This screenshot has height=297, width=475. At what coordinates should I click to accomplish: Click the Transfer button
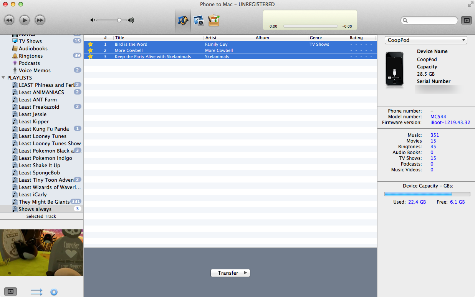230,273
